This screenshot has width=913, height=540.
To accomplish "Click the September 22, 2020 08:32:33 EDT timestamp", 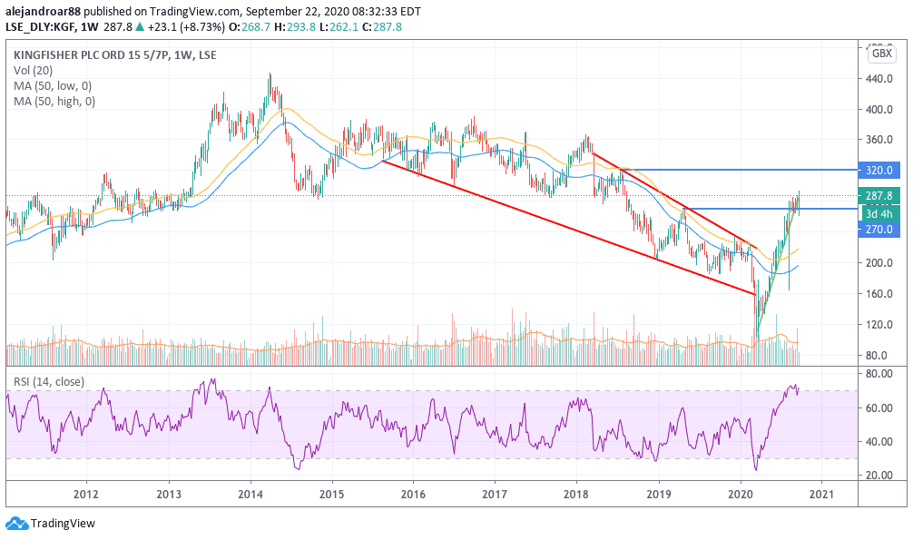I will [x=333, y=11].
